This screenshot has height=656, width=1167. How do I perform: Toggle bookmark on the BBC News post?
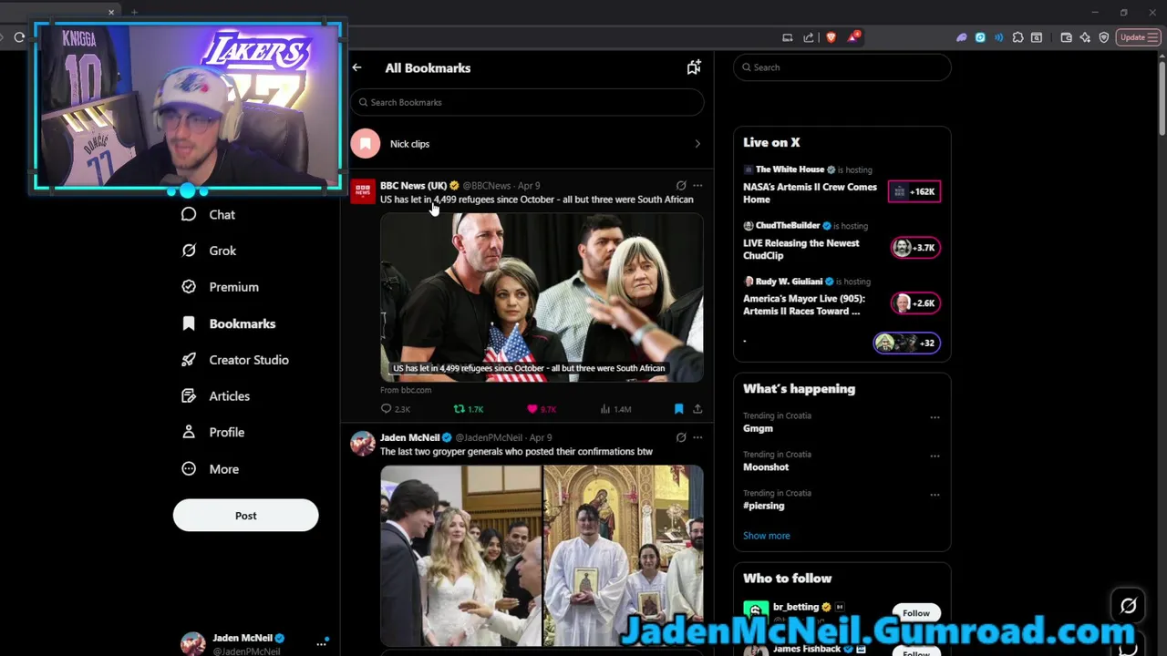coord(678,409)
